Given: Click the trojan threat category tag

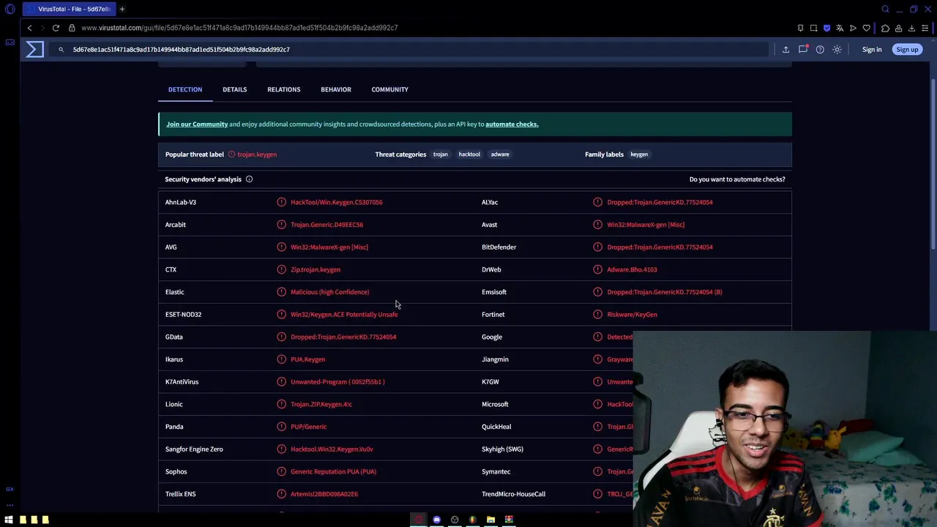Looking at the screenshot, I should pos(441,154).
